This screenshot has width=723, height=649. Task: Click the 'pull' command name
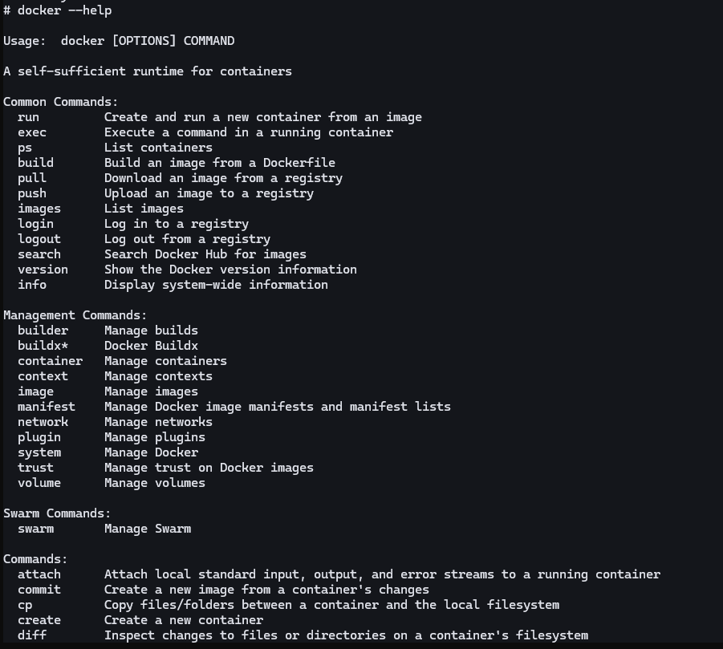coord(32,178)
